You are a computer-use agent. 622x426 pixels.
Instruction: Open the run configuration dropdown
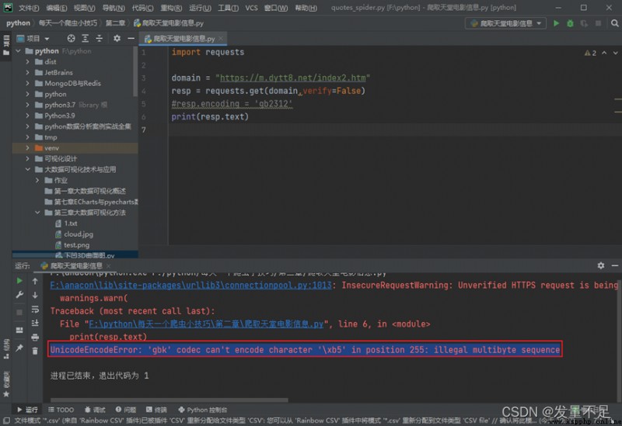pos(506,23)
